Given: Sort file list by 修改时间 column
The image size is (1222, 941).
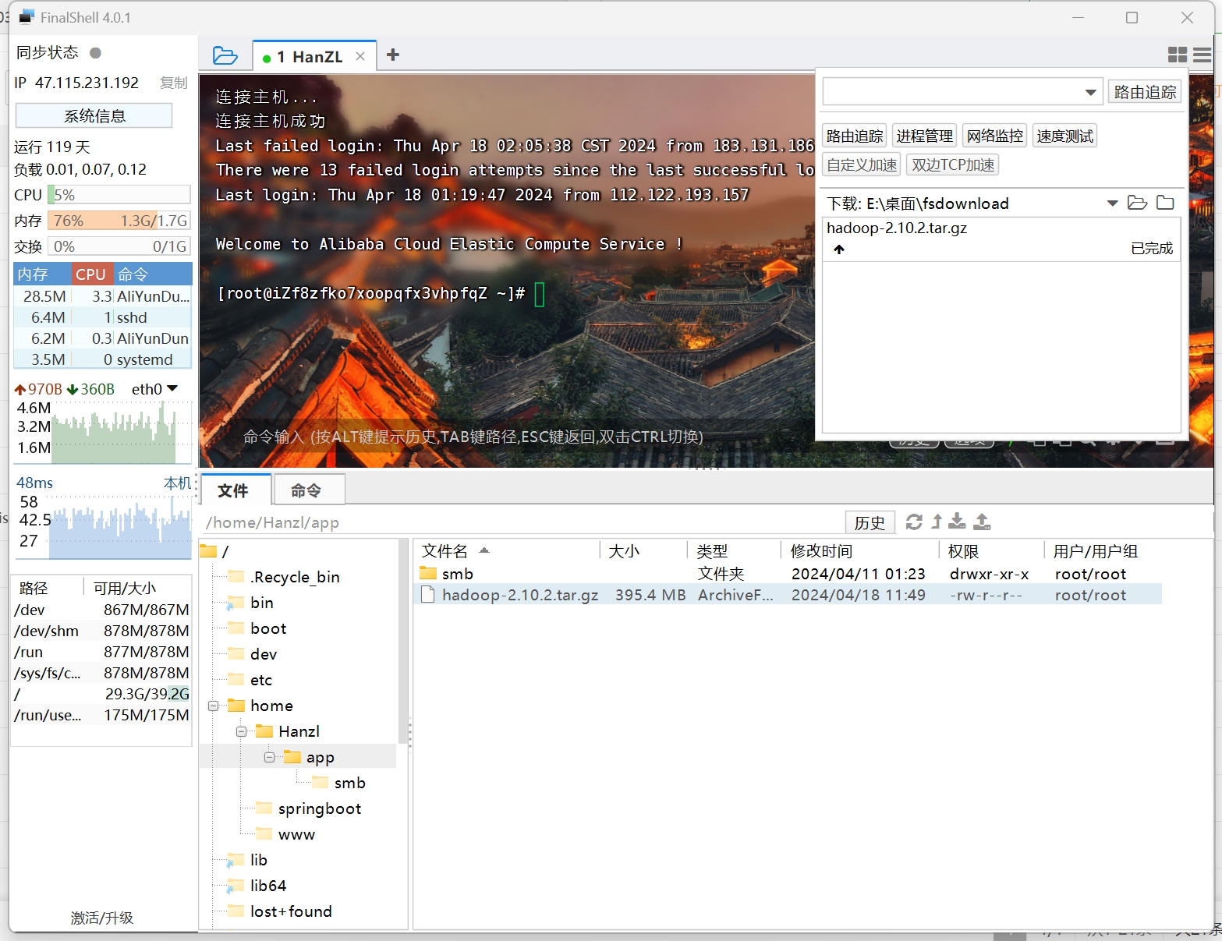Looking at the screenshot, I should click(860, 550).
